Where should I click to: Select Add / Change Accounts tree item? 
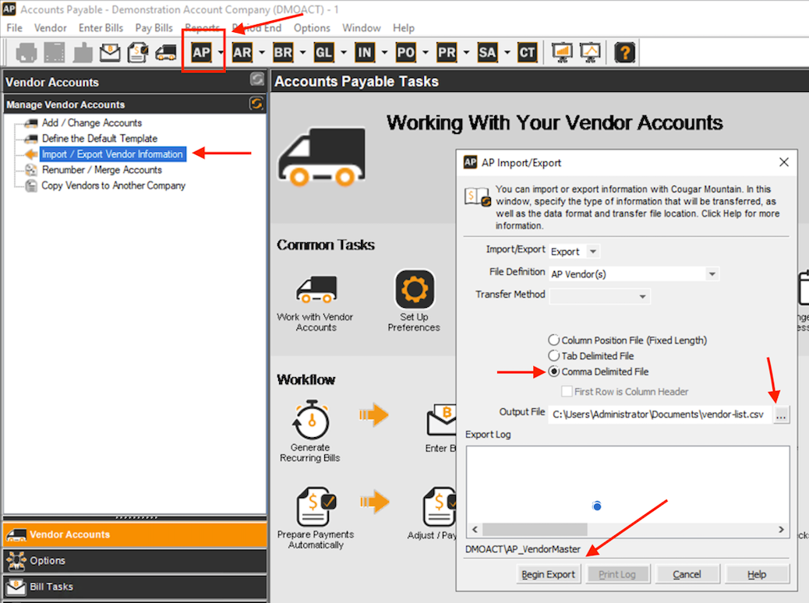(x=91, y=123)
